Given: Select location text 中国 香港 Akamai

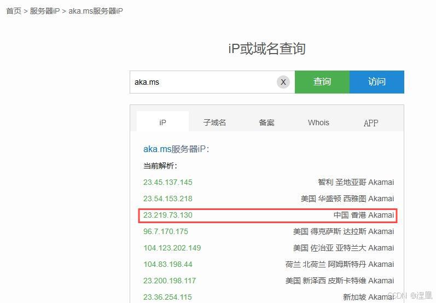Looking at the screenshot, I should point(364,215).
